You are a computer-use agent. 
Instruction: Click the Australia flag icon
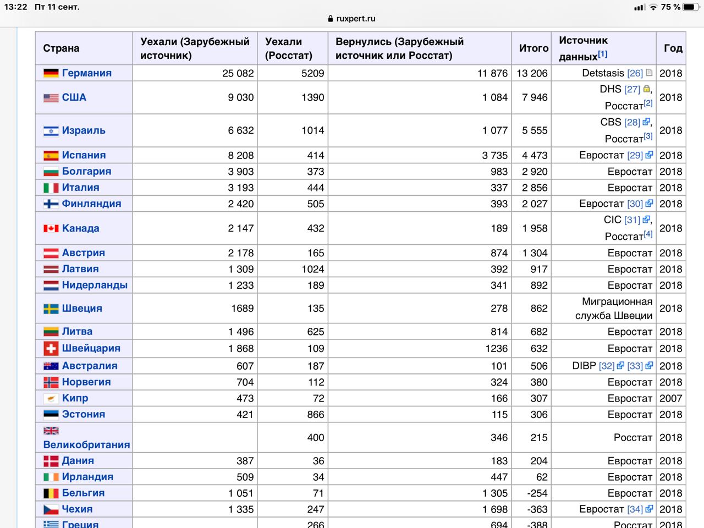coord(51,366)
